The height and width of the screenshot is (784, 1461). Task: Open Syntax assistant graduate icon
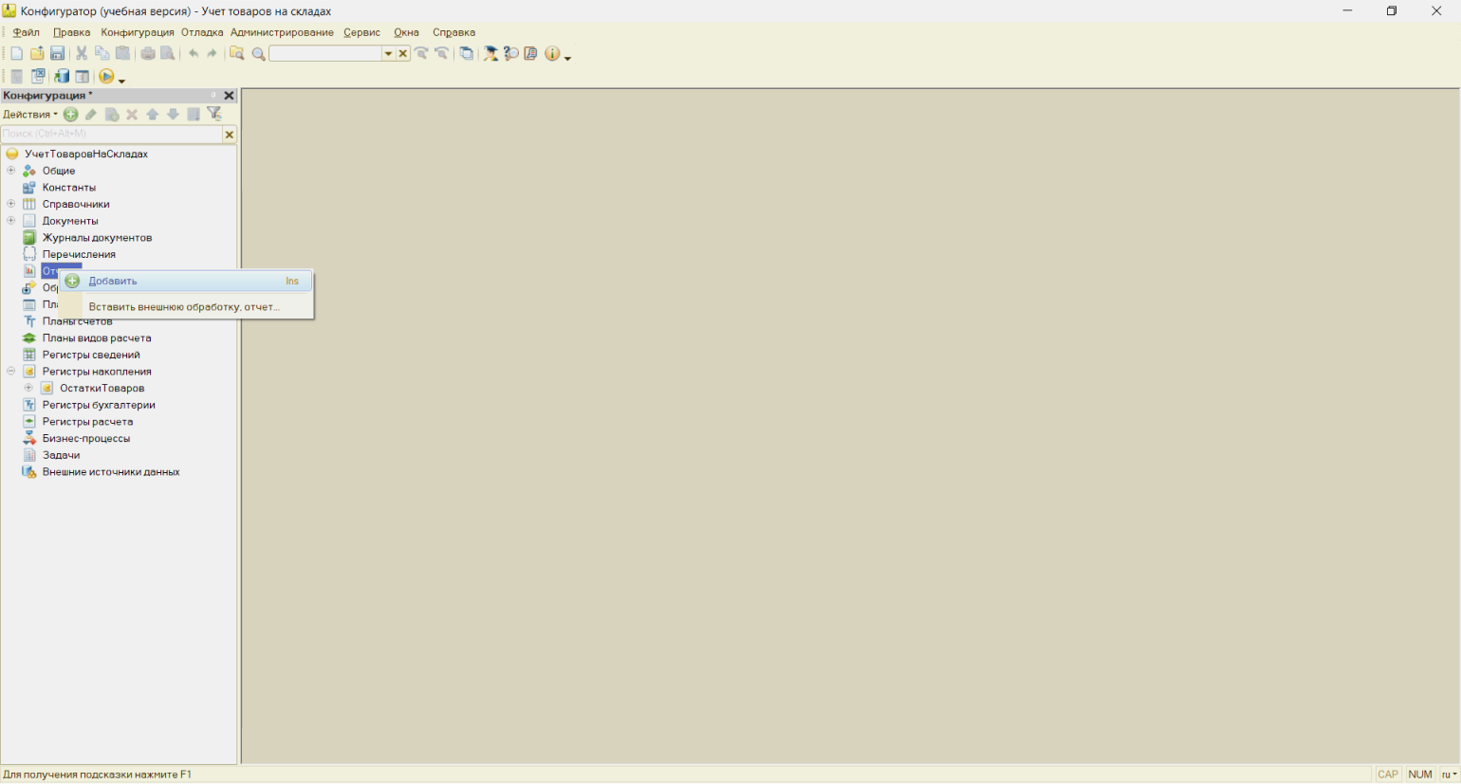pyautogui.click(x=491, y=54)
